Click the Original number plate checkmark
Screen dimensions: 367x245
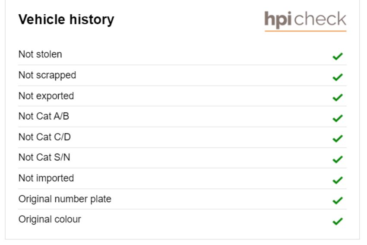[x=338, y=200]
